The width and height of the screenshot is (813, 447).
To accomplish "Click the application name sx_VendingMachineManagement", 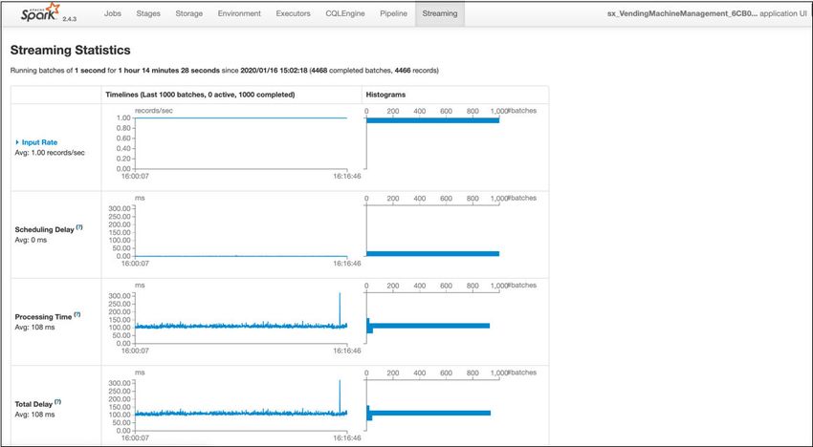I will [682, 13].
